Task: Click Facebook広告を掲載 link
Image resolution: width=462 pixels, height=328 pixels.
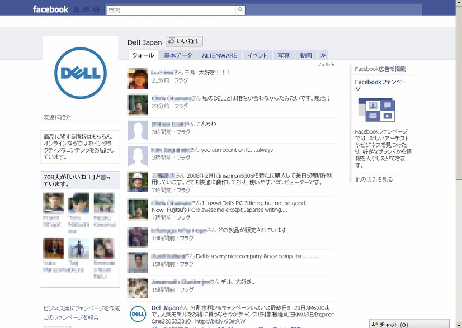Action: 380,69
